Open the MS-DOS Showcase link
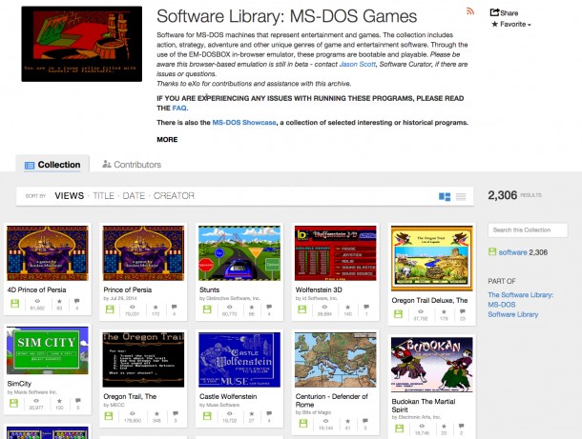The height and width of the screenshot is (439, 582). pos(244,122)
